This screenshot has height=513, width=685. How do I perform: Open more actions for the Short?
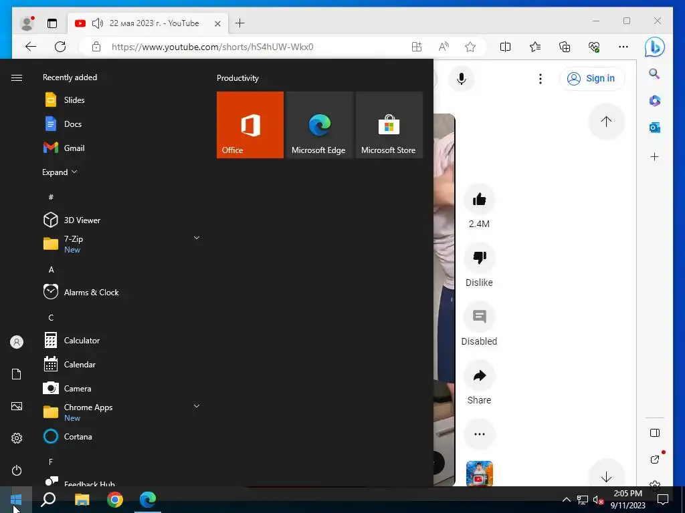click(479, 434)
